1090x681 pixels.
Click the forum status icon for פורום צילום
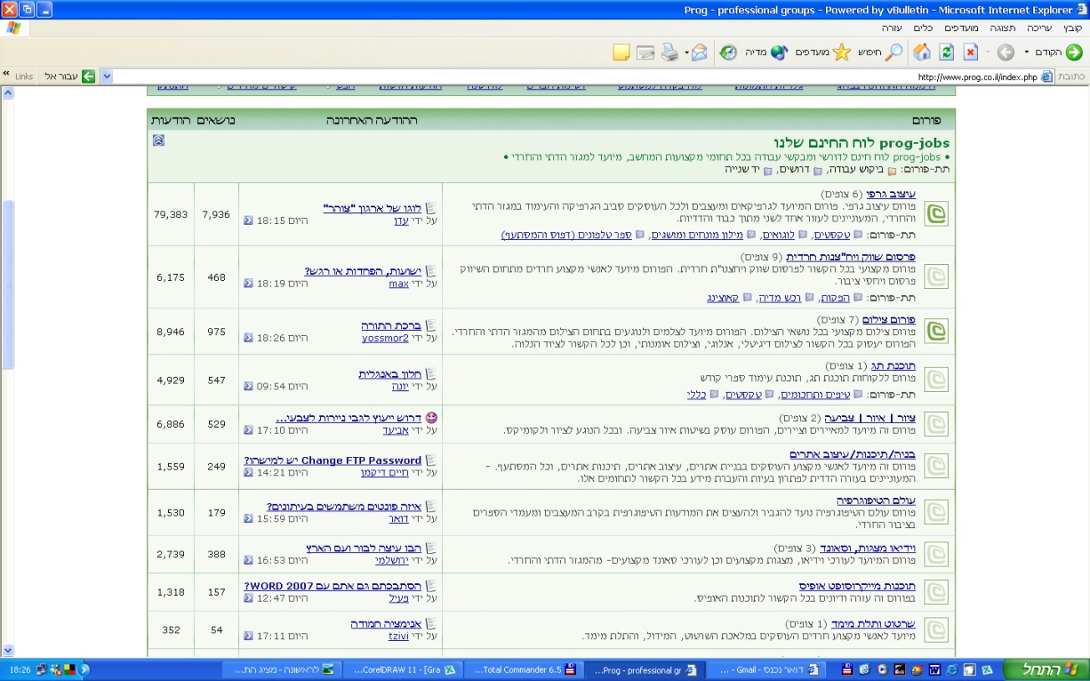tap(937, 331)
